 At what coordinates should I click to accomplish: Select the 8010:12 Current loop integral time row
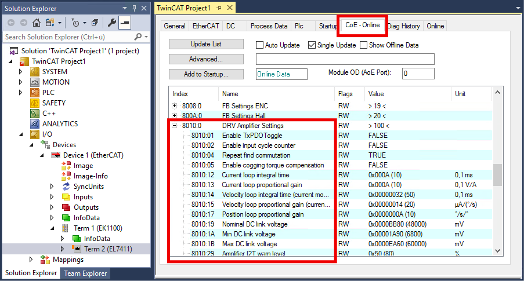(x=330, y=175)
